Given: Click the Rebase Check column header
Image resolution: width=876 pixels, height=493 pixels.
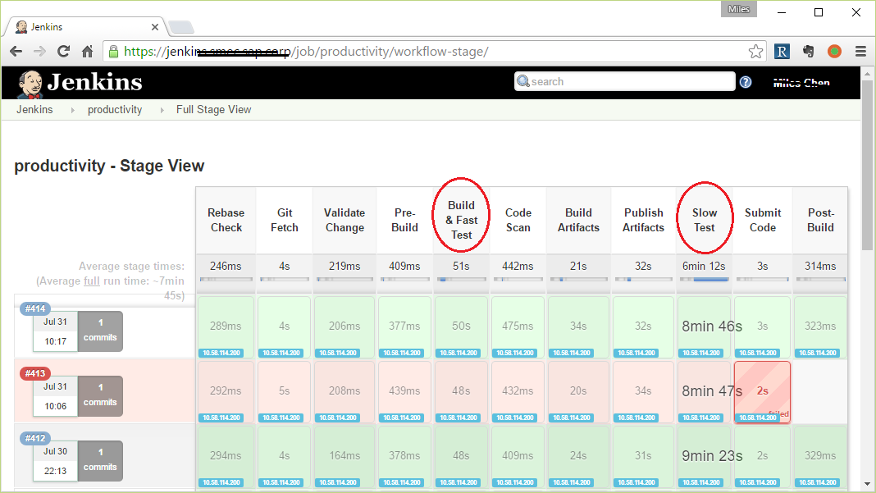Looking at the screenshot, I should [x=226, y=220].
